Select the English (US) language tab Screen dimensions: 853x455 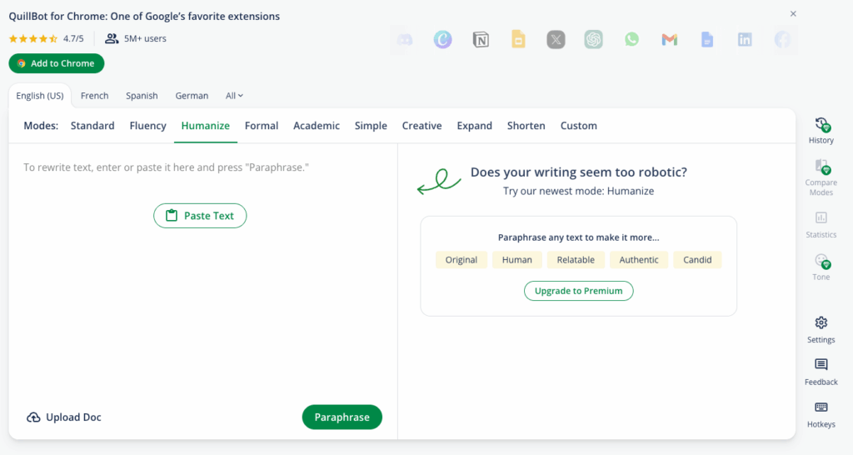[40, 96]
